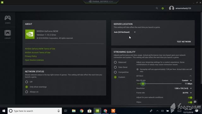Click the user avatar icon
The width and height of the screenshot is (202, 114).
(171, 8)
